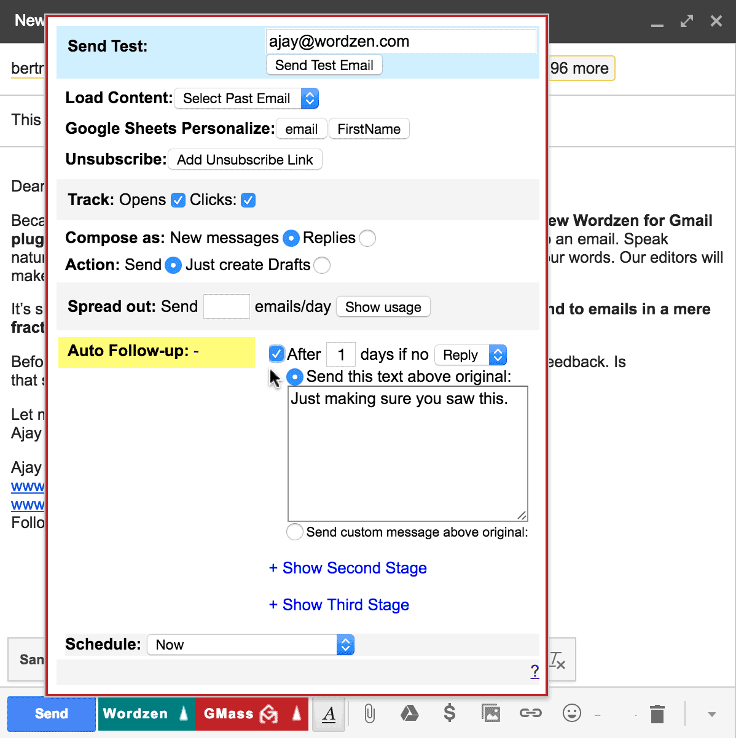Click the follow-up message text area
The width and height of the screenshot is (736, 738).
point(408,453)
